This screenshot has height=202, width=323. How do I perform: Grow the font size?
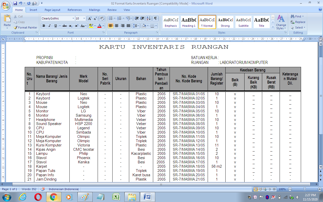pos(90,18)
